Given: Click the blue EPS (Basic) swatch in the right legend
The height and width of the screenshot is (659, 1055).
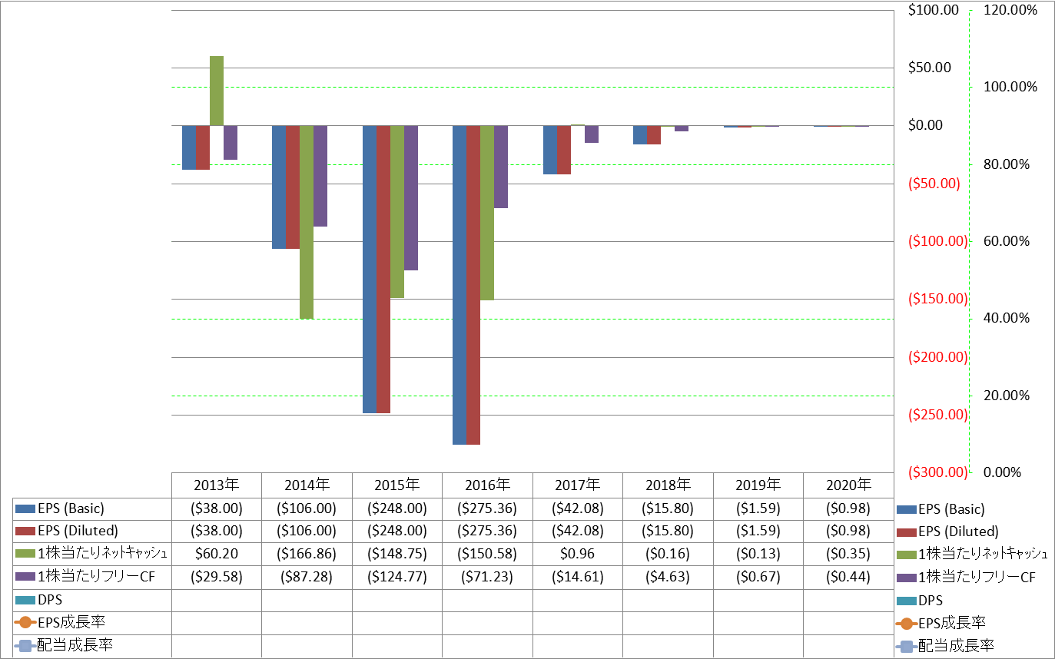Looking at the screenshot, I should [x=906, y=508].
